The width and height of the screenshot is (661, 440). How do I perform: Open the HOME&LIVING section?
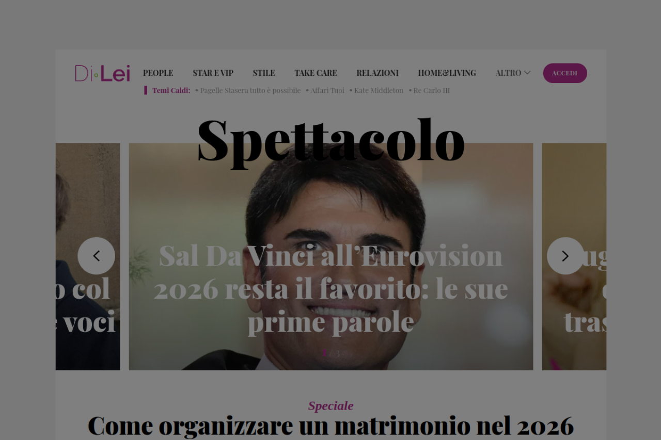click(447, 73)
